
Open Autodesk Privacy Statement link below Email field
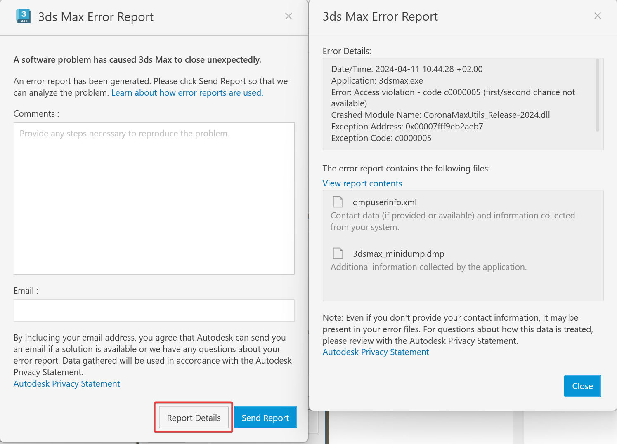[67, 384]
